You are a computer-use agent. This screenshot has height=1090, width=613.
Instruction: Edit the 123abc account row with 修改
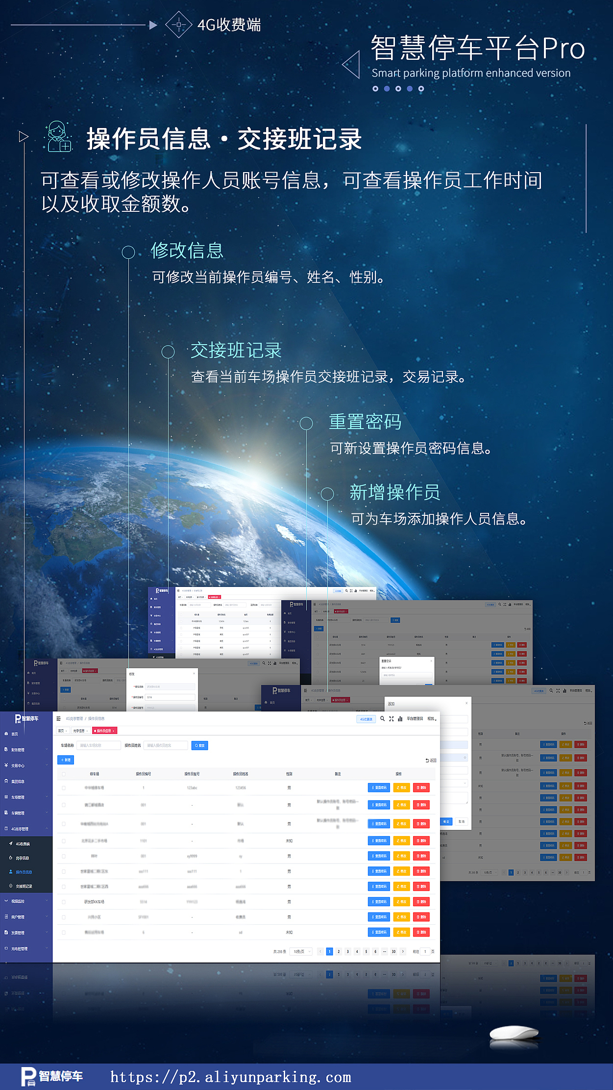401,787
